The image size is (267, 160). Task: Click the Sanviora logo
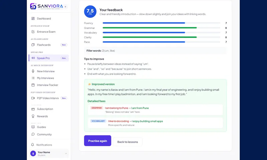[x=46, y=6]
